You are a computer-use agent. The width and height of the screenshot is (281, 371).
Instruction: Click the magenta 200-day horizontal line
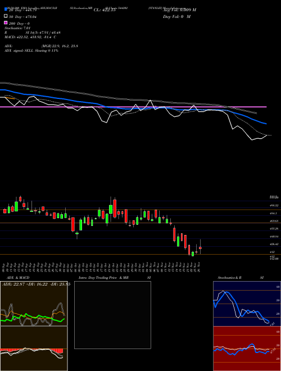(x=133, y=107)
